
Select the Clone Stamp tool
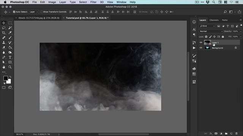4,43
